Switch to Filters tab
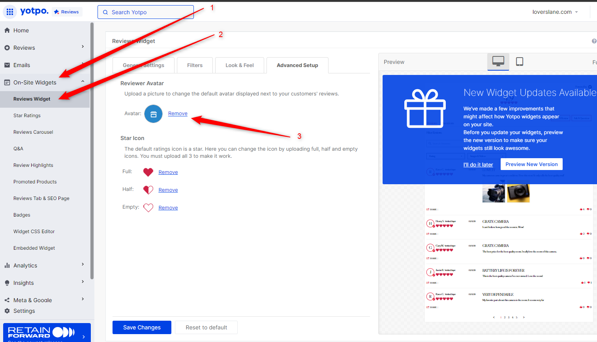This screenshot has height=342, width=597. pos(195,65)
